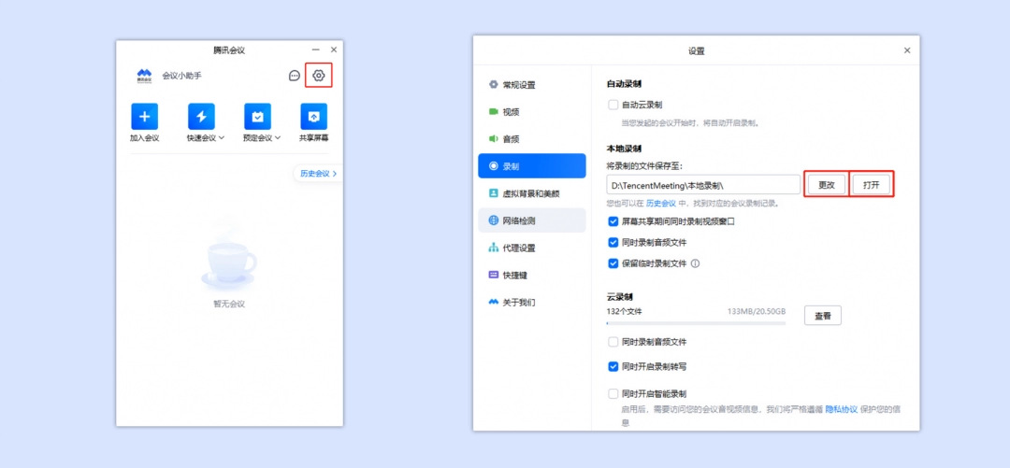Open settings gear in Tencent Meeting window
The width and height of the screenshot is (1010, 468).
[319, 76]
